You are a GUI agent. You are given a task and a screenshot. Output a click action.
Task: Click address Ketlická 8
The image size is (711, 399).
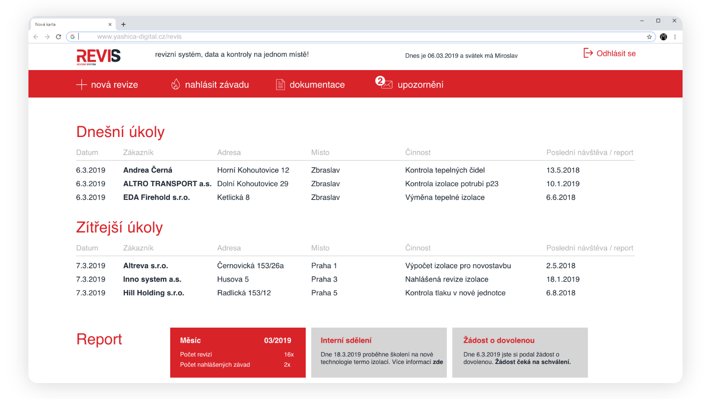click(x=233, y=197)
